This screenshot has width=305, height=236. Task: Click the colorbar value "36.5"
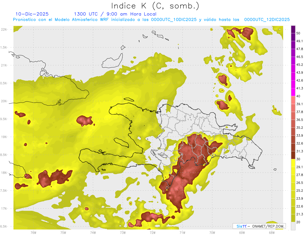(x=300, y=120)
